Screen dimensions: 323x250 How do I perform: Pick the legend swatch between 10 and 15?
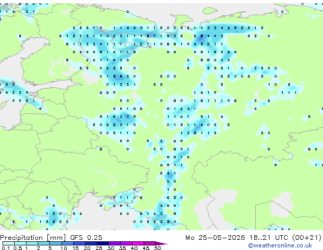pos(68,243)
